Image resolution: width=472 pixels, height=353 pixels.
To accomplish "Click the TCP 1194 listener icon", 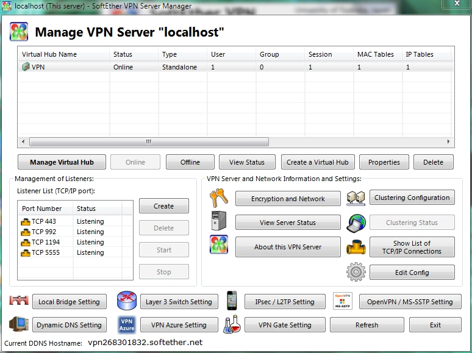I will pyautogui.click(x=25, y=243).
